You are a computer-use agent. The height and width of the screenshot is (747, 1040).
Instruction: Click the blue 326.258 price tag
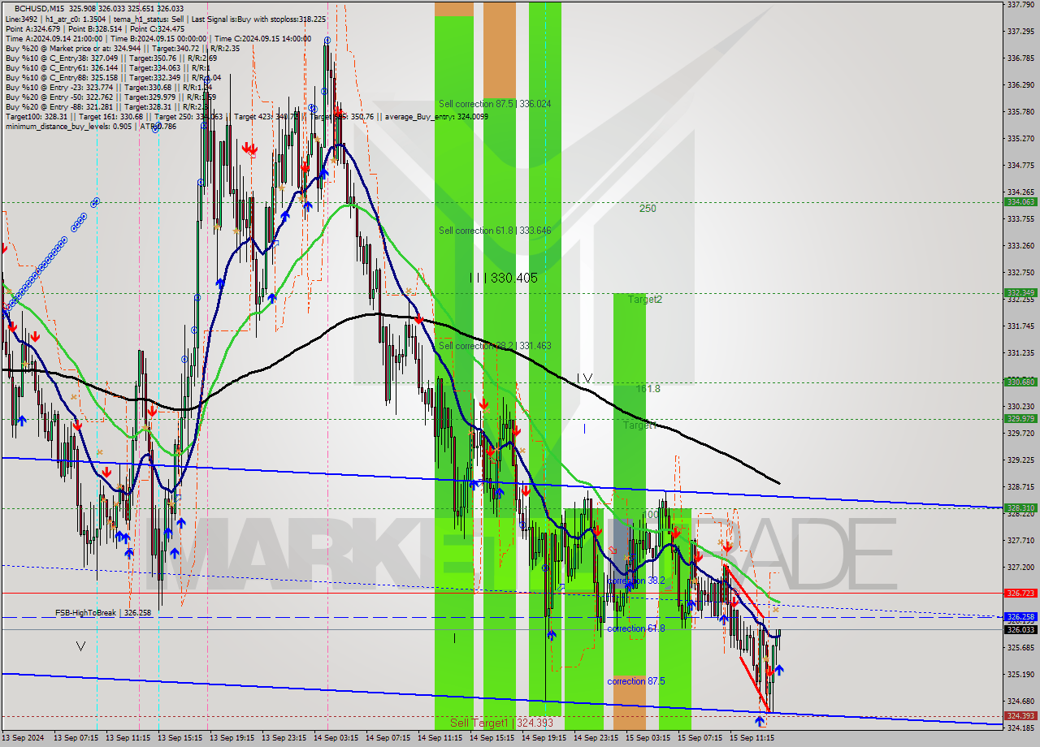(x=1020, y=617)
